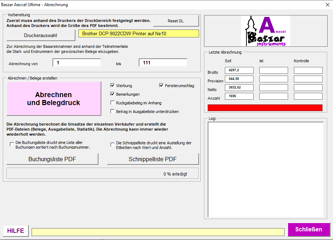Image resolution: width=333 pixels, height=240 pixels.
Task: Check the Schnippelliste description checkbox
Action: click(112, 145)
